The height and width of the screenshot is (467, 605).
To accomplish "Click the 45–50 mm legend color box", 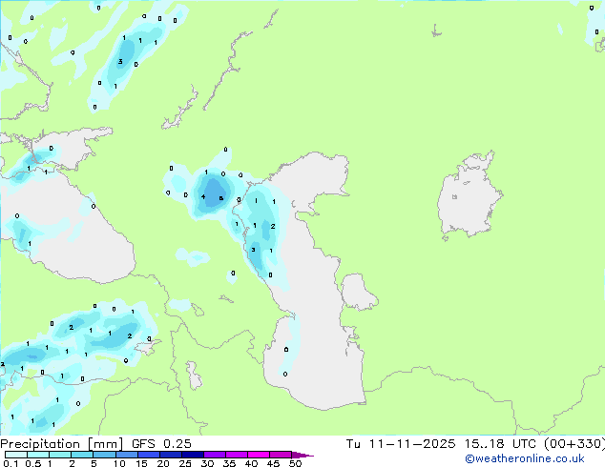I will click(281, 455).
